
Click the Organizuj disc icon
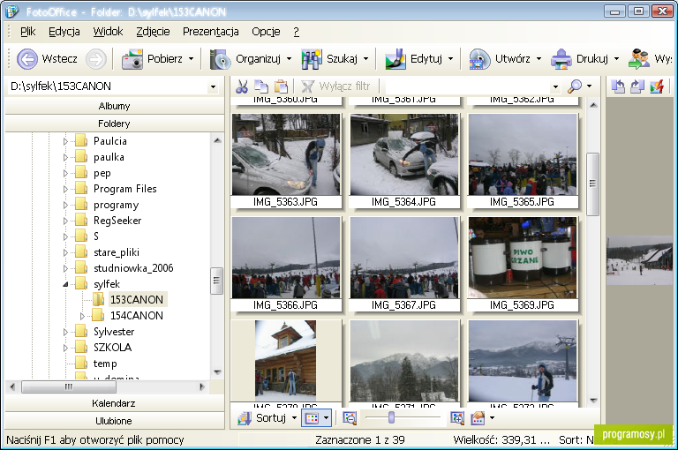point(221,59)
